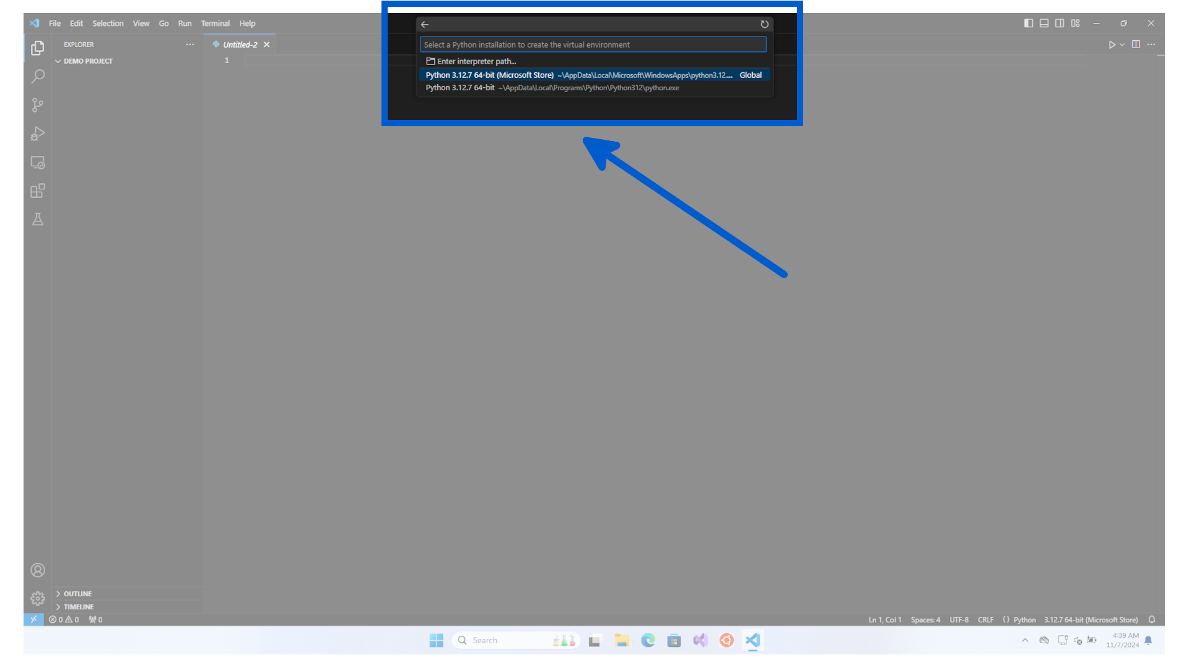
Task: Run the Python file with the play button
Action: [x=1113, y=44]
